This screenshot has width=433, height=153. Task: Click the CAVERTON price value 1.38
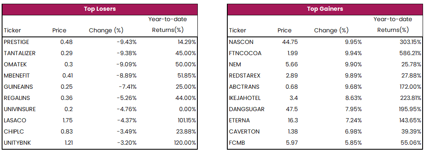(x=292, y=131)
